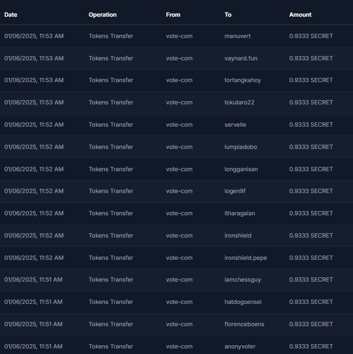Click the Operation column header
353x354 pixels.
[x=102, y=15]
